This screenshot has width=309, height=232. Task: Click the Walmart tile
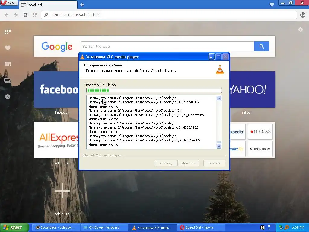click(238, 149)
